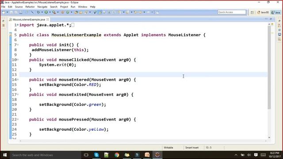Viewport: 283px width, 159px height.
Task: Restore the minimized left view stack
Action: pos(3,21)
